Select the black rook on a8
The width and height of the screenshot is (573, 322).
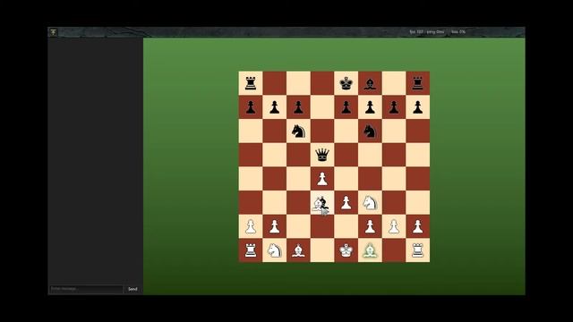click(x=251, y=83)
